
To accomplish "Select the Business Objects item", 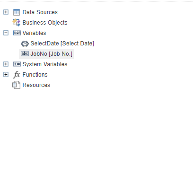I will click(x=45, y=23).
